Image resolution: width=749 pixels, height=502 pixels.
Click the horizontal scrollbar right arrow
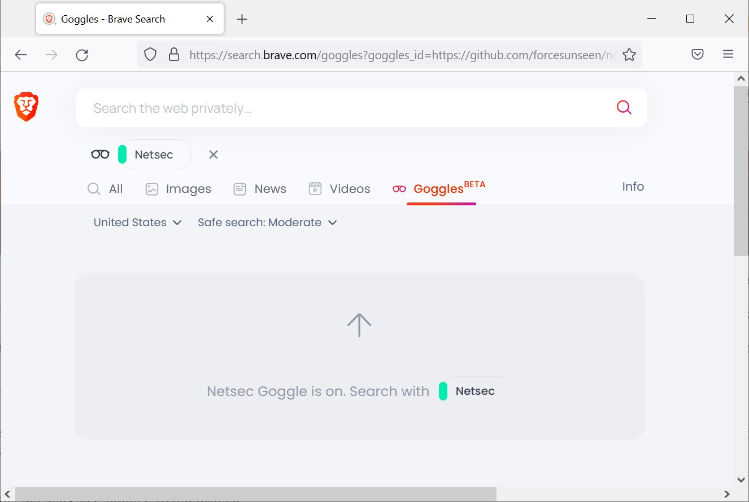pyautogui.click(x=728, y=494)
